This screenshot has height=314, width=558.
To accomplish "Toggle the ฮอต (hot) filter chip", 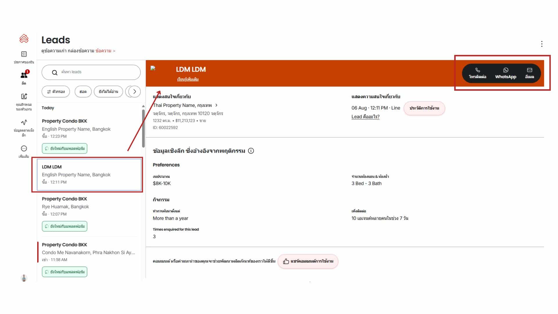I will 83,92.
